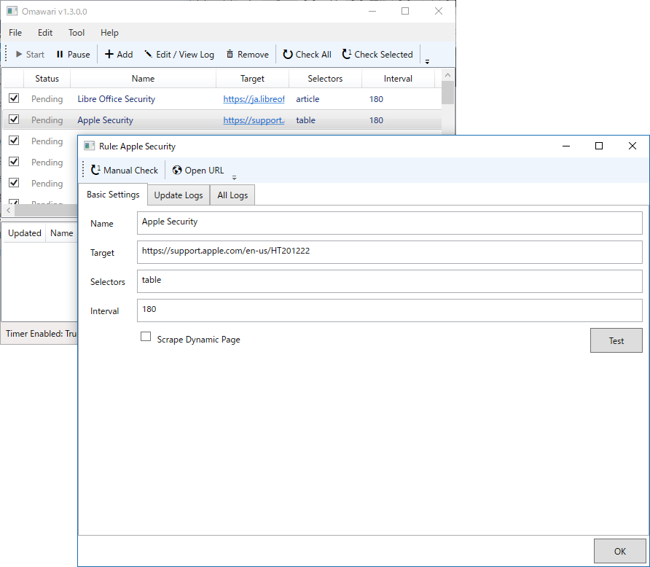The image size is (650, 567).
Task: Click the Updated column header in log panel
Action: click(x=25, y=233)
